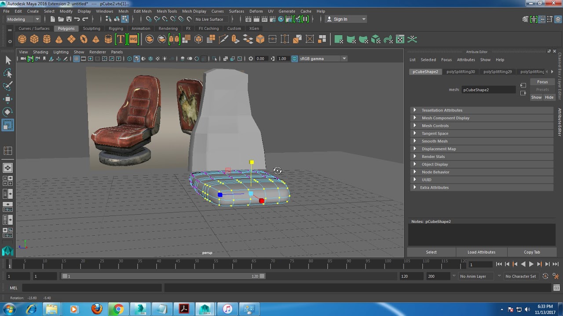Open the Edit Mesh menu
The image size is (563, 316).
pyautogui.click(x=143, y=11)
